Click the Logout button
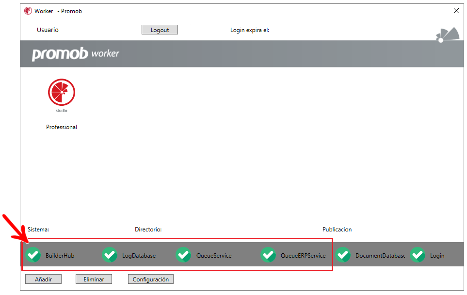Image resolution: width=467 pixels, height=295 pixels. [x=160, y=30]
